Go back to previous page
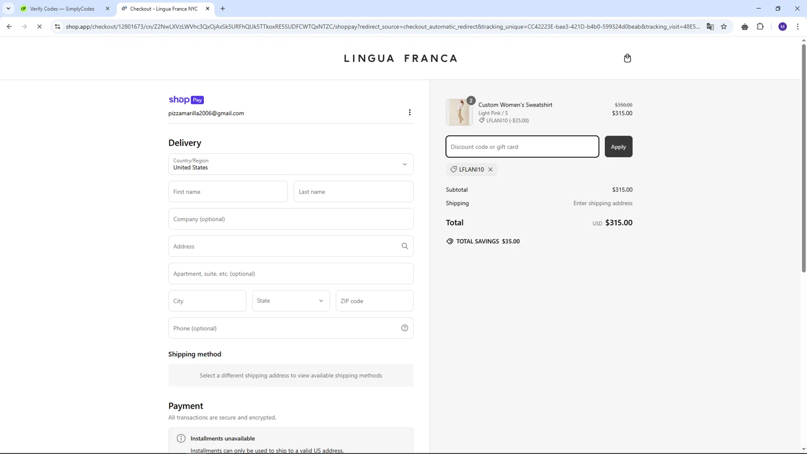Image resolution: width=807 pixels, height=454 pixels. coord(9,26)
